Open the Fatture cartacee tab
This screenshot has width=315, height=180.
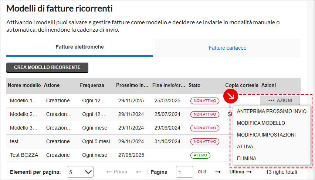click(227, 48)
